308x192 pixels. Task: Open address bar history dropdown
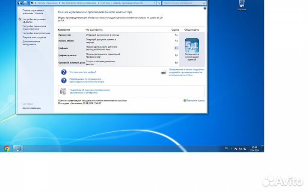pos(154,3)
